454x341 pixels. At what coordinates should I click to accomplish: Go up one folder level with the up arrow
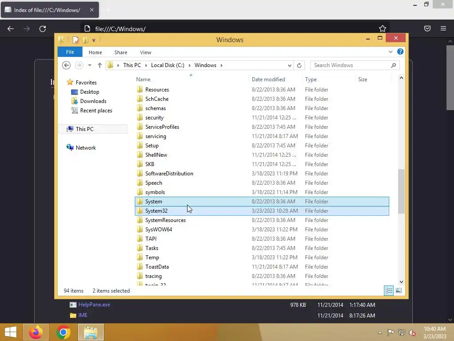tap(100, 65)
